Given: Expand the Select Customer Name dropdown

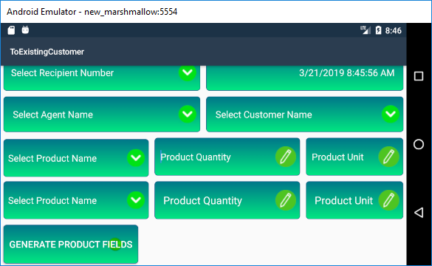Looking at the screenshot, I should [305, 114].
